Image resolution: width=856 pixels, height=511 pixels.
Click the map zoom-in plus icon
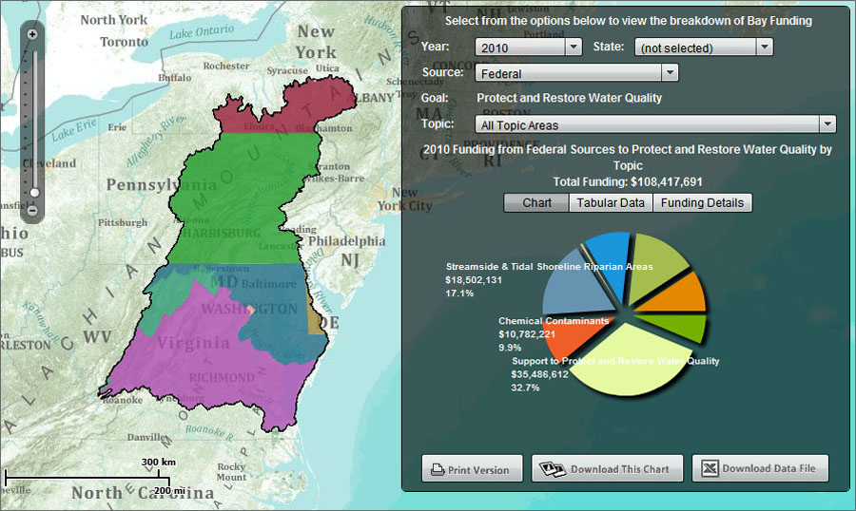pos(32,34)
